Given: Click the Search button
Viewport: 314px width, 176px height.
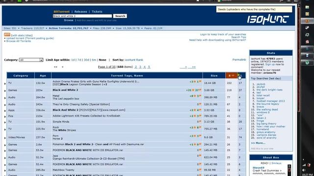Looking at the screenshot, I should pyautogui.click(x=120, y=16).
